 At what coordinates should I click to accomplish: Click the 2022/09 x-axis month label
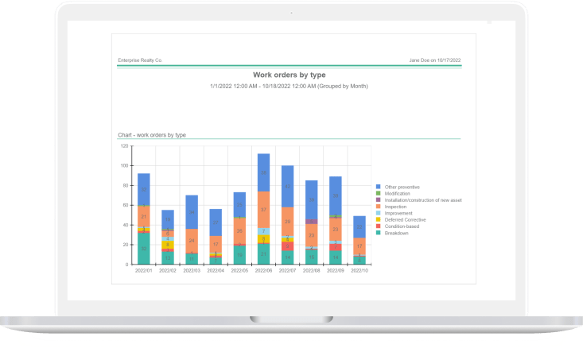click(335, 271)
